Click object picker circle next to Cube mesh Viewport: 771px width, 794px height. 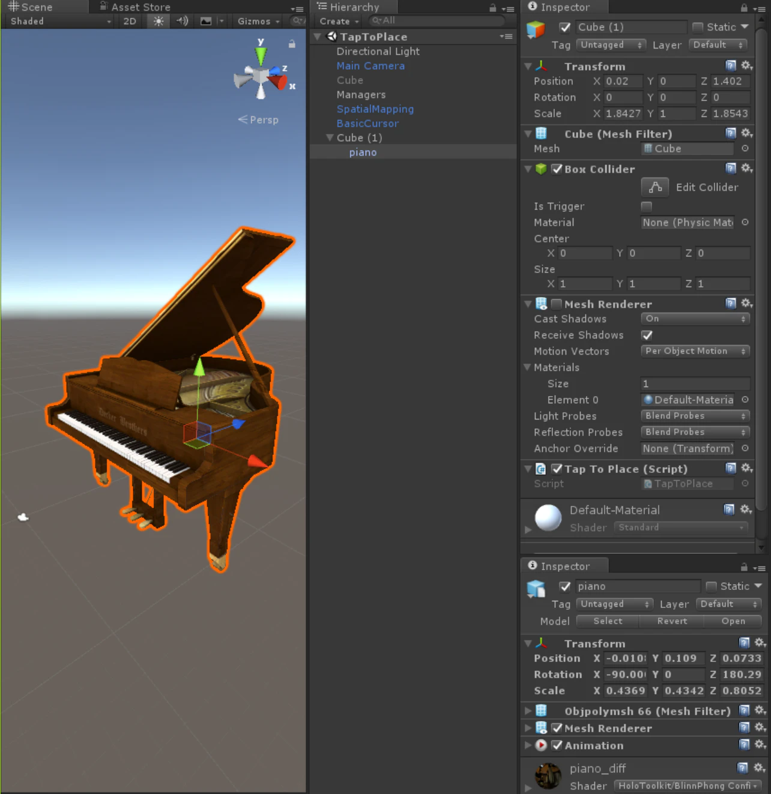(x=745, y=148)
